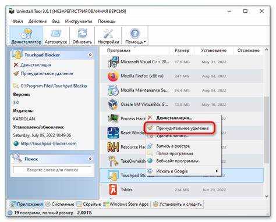This screenshot has width=276, height=222.
Task: Sort list by Размер column header
Action: coord(182,51)
